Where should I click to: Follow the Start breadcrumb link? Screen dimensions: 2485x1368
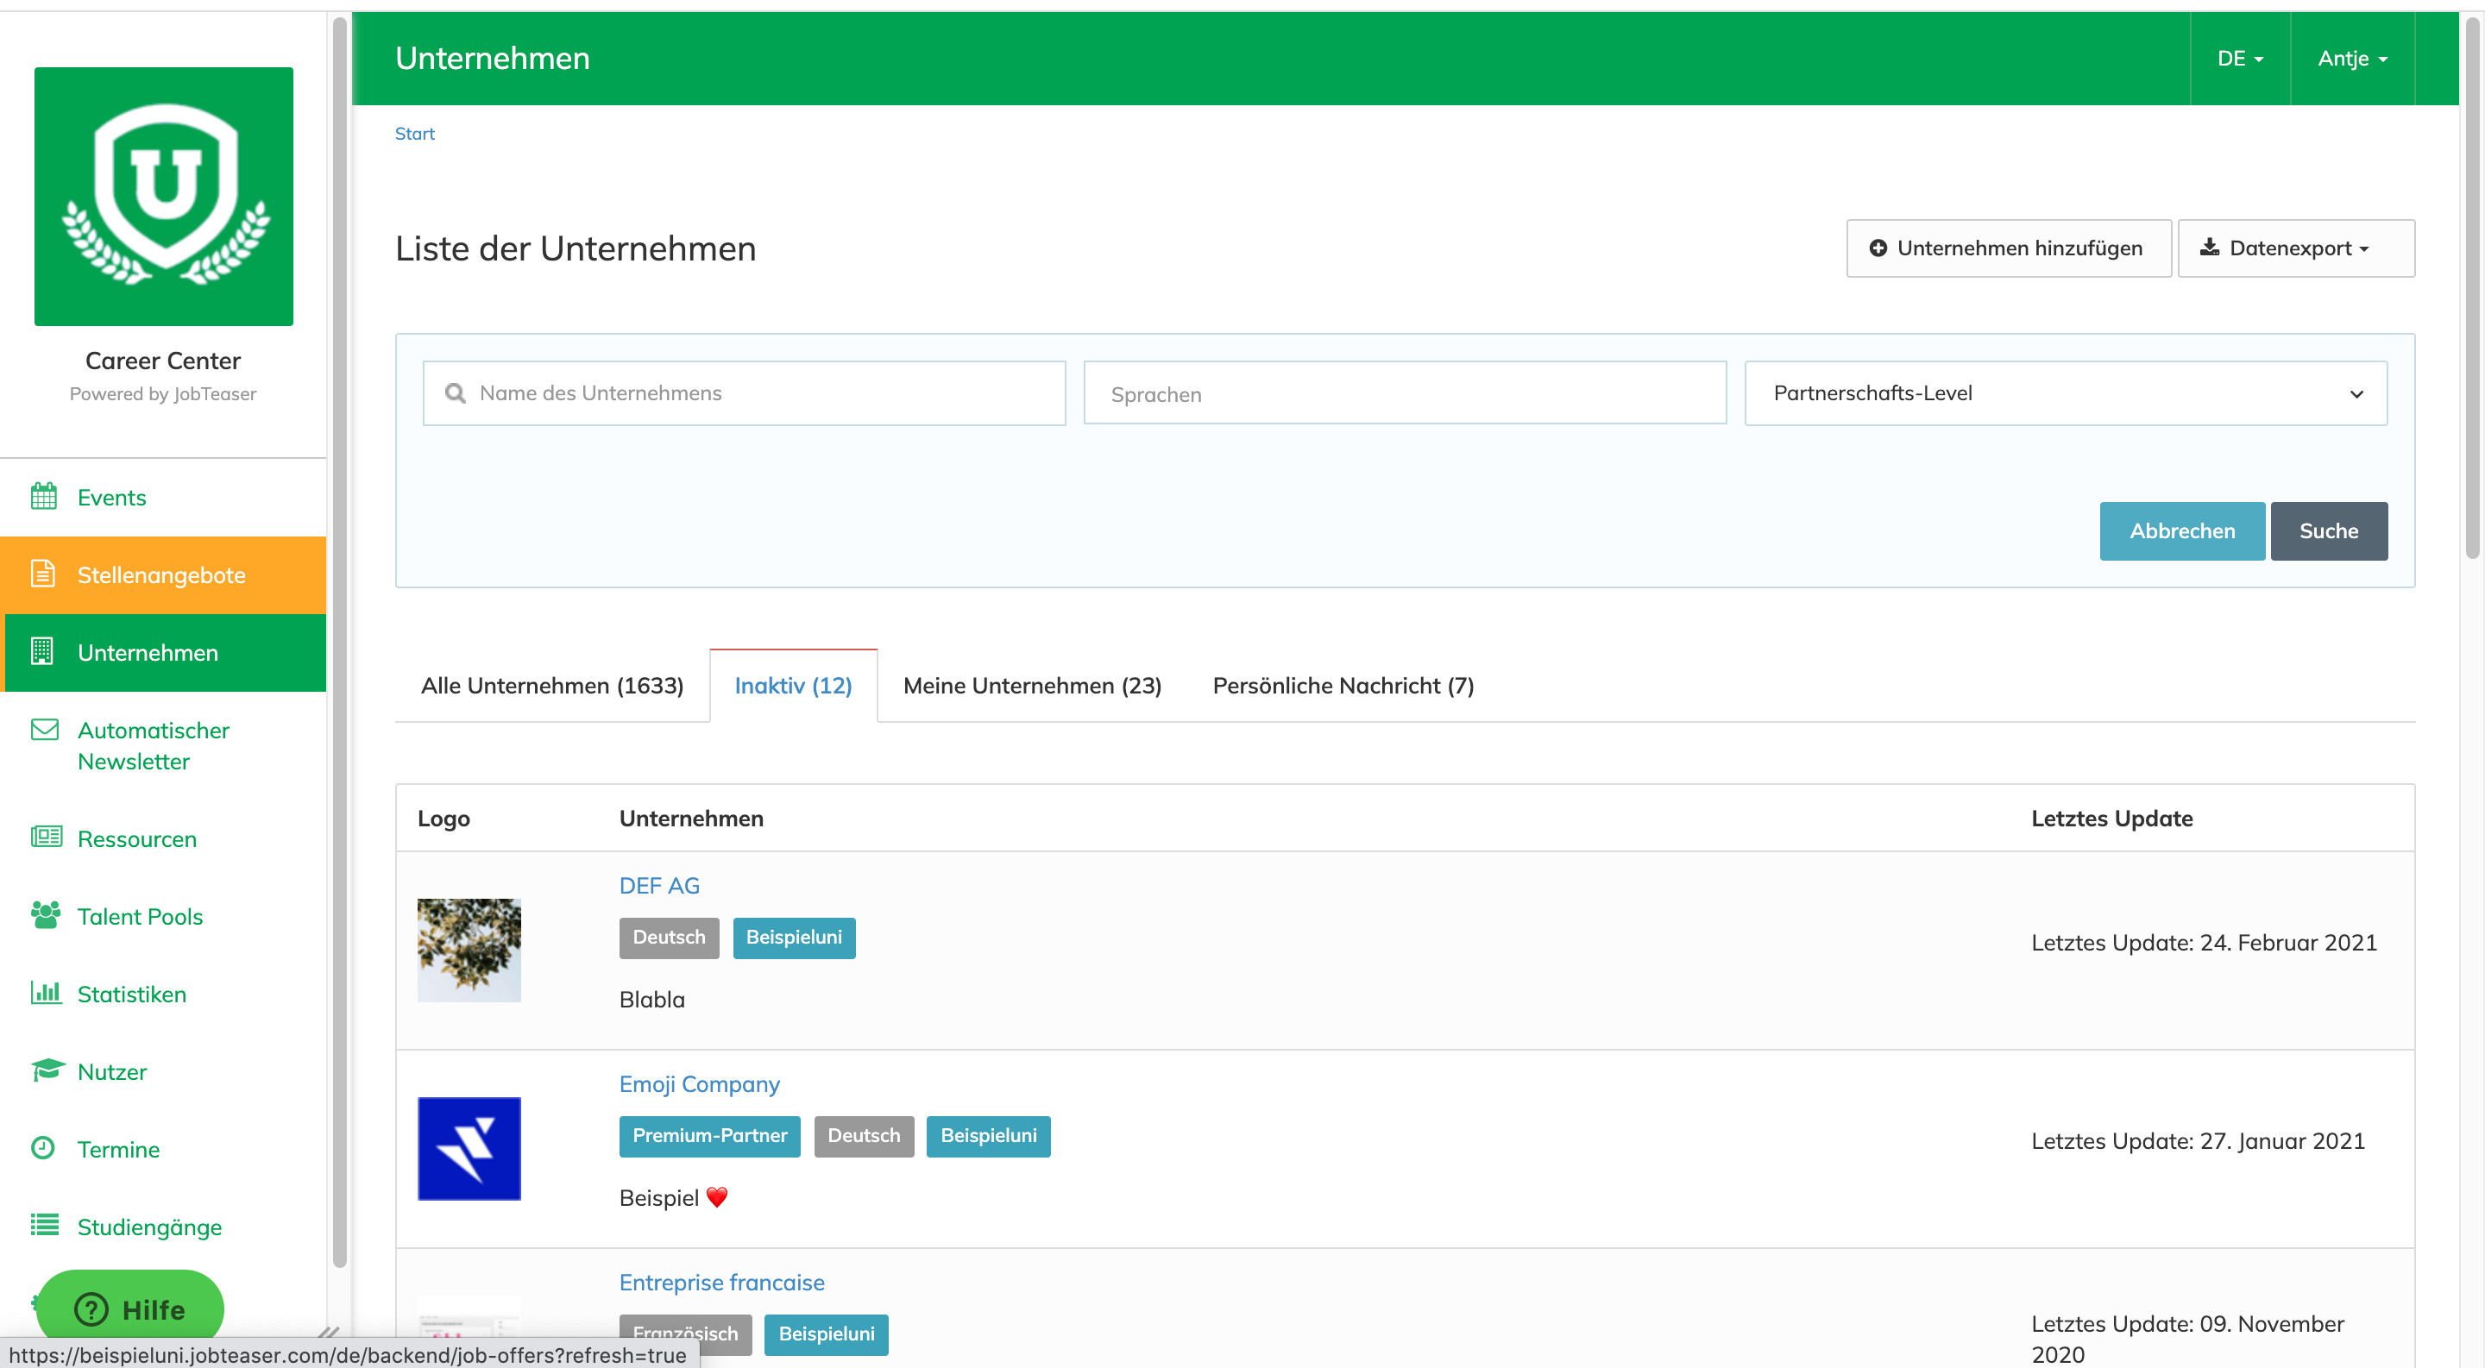click(415, 133)
